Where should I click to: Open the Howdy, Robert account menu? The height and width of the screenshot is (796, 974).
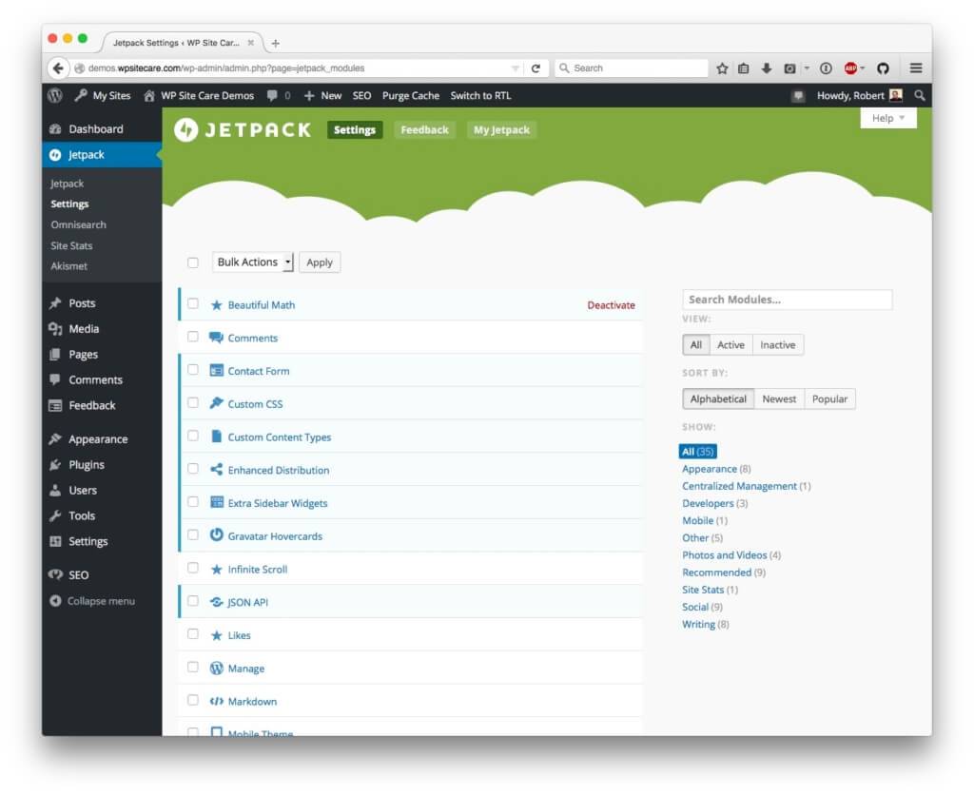tap(859, 96)
